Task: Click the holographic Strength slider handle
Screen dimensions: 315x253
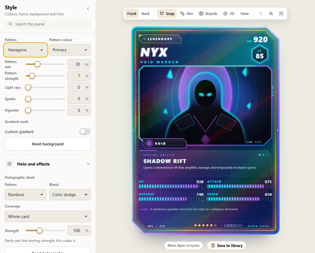Action: (x=40, y=231)
